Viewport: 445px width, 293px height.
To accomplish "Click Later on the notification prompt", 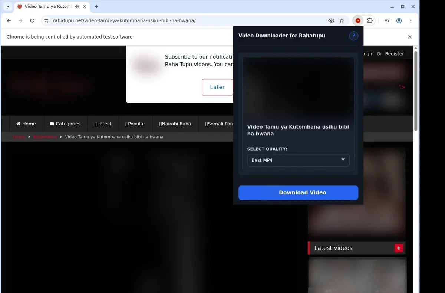I will [x=217, y=87].
